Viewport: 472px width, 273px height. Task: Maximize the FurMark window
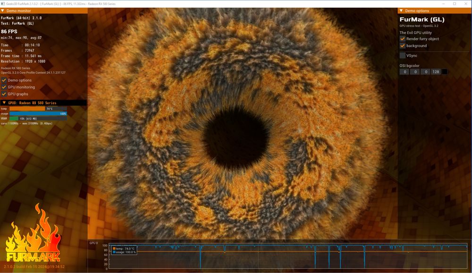455,4
